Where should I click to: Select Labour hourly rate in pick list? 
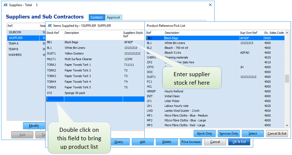tap(215, 106)
